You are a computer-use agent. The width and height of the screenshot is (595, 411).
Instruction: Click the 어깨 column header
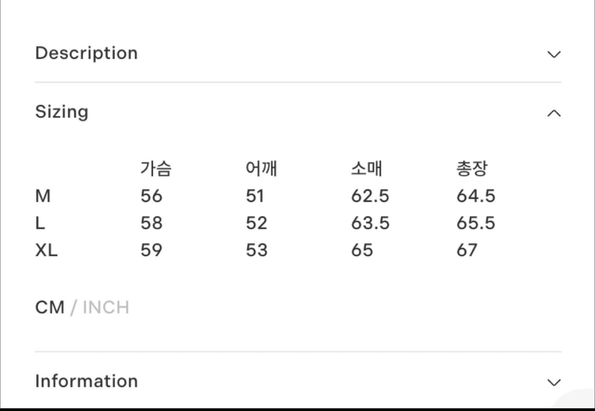261,168
